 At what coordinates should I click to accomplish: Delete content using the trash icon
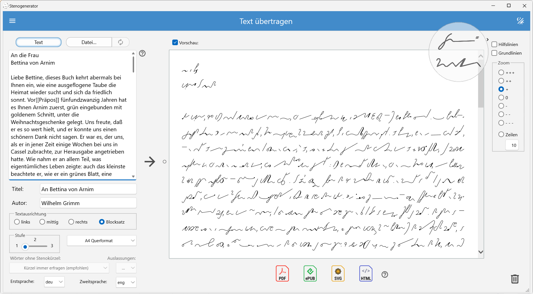pyautogui.click(x=515, y=279)
